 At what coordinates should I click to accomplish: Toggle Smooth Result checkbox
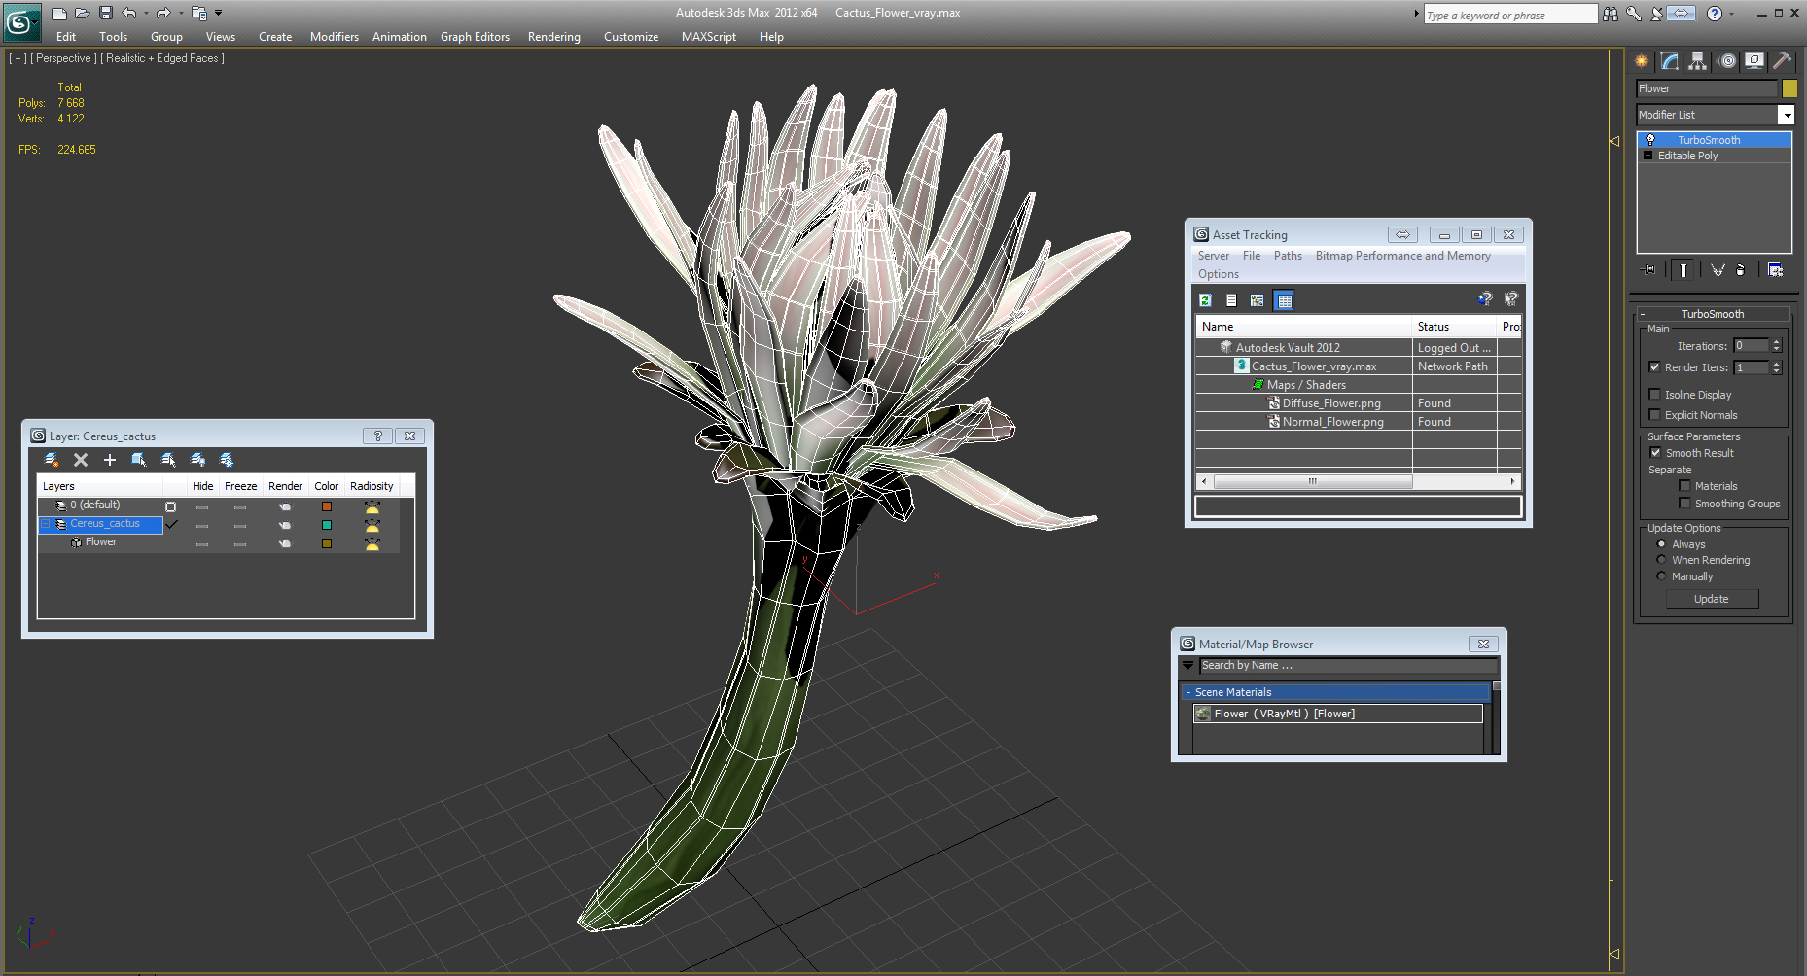pyautogui.click(x=1655, y=453)
